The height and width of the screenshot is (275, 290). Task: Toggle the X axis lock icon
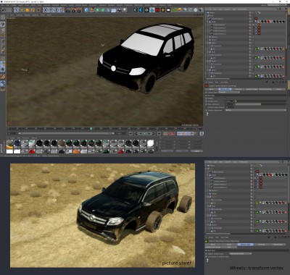46,10
